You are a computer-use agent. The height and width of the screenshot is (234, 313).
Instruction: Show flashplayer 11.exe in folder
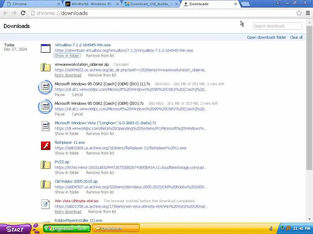pos(67,153)
